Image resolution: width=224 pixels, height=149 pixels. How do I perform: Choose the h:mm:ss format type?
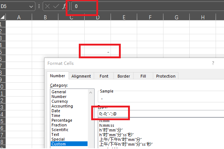click(x=107, y=125)
